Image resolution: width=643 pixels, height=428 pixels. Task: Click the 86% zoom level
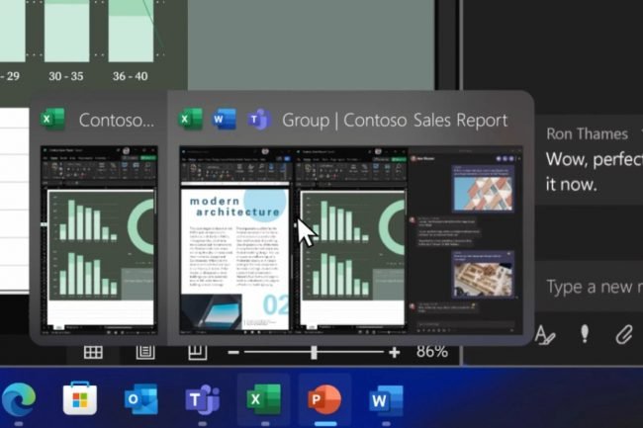tap(431, 352)
